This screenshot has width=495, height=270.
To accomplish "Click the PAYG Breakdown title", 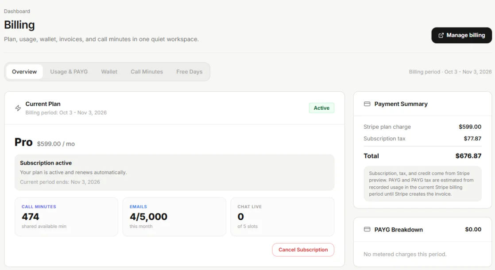I will coord(398,230).
